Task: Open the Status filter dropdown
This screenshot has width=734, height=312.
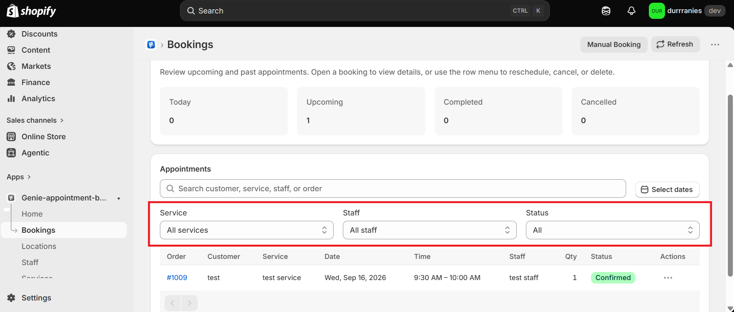Action: click(x=613, y=230)
